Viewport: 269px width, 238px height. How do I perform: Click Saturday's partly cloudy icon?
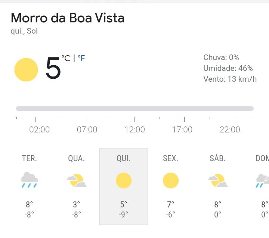click(218, 181)
